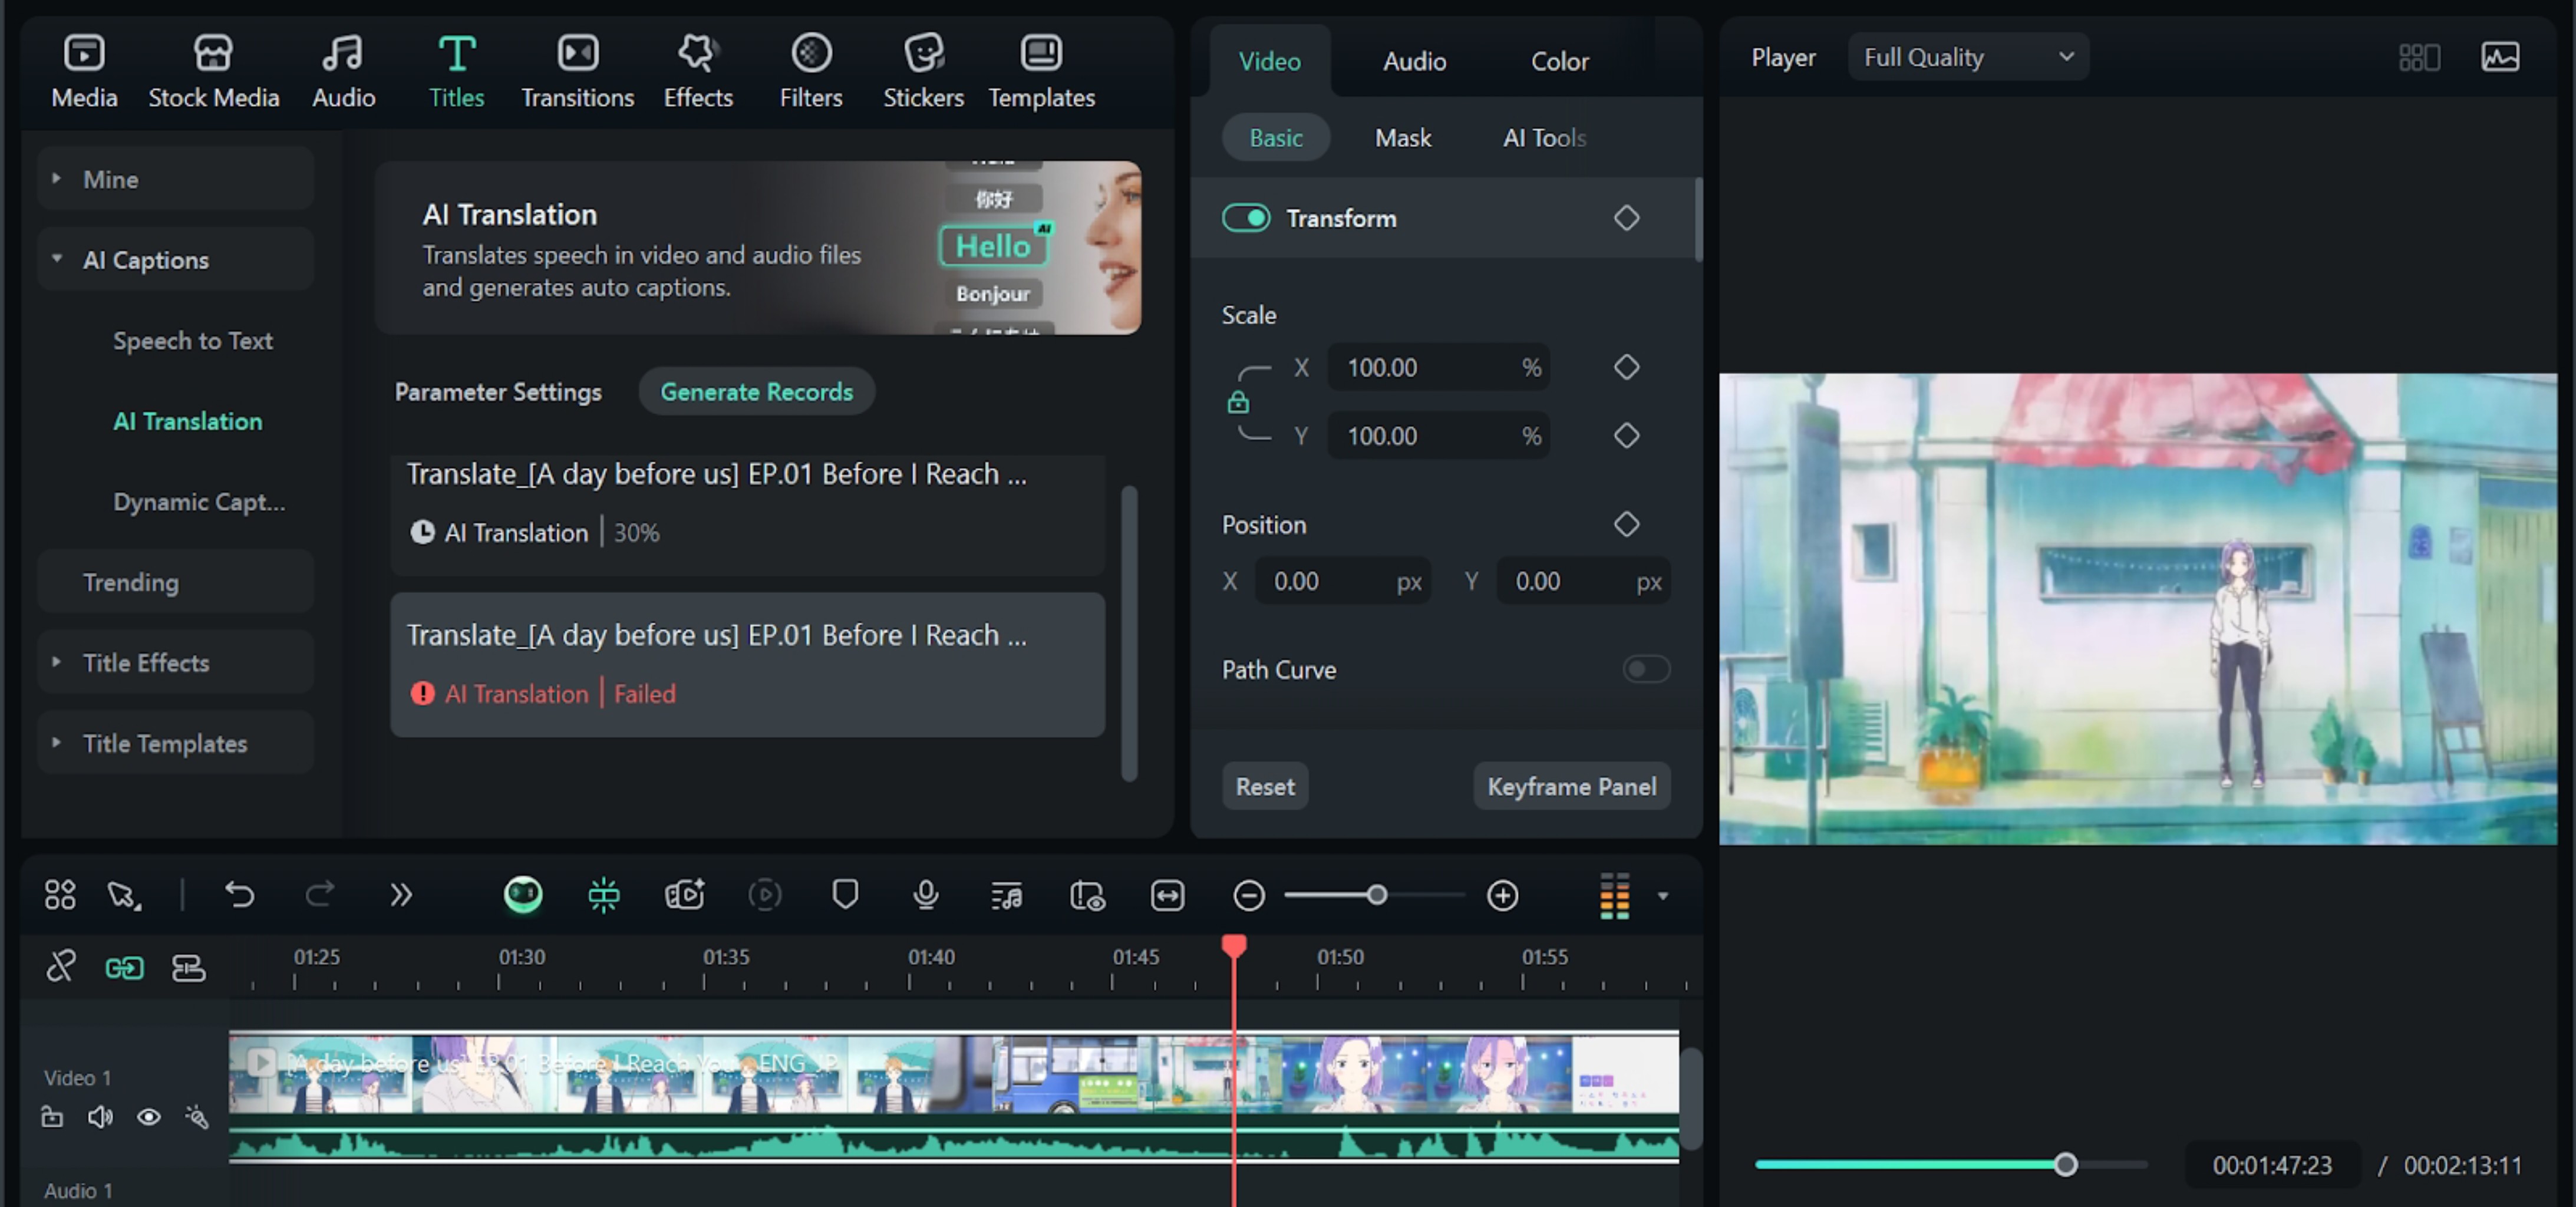Toggle the Transform switch
Viewport: 2576px width, 1207px height.
(x=1245, y=218)
